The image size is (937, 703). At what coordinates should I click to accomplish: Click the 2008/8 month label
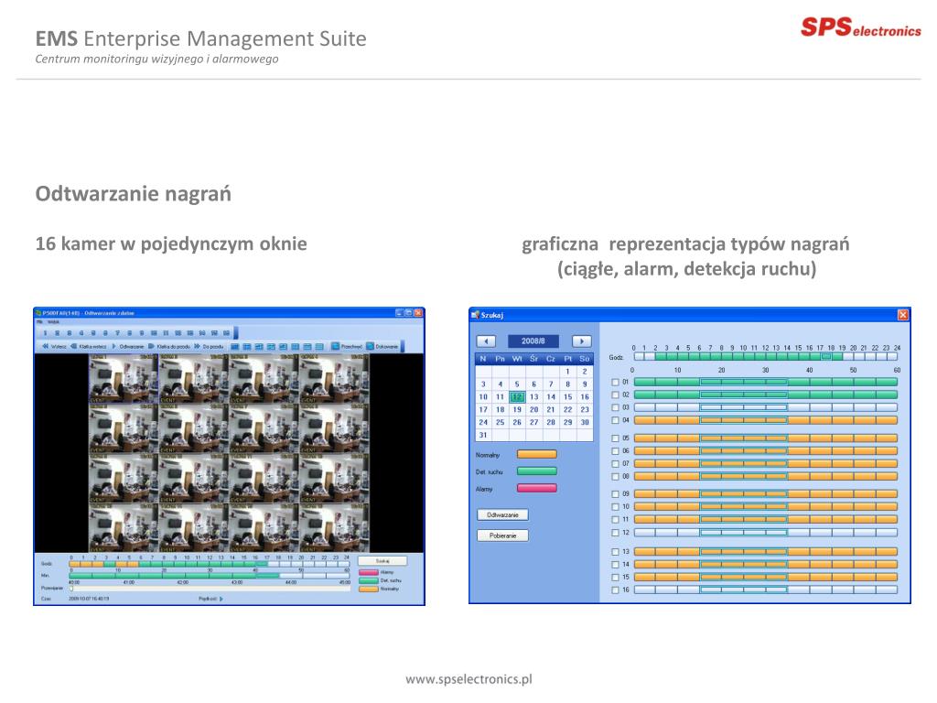coord(533,341)
